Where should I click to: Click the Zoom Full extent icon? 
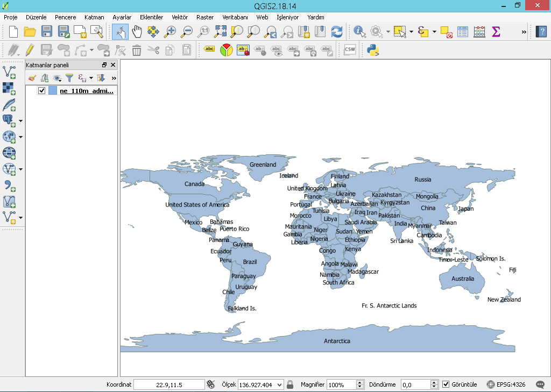(x=220, y=32)
